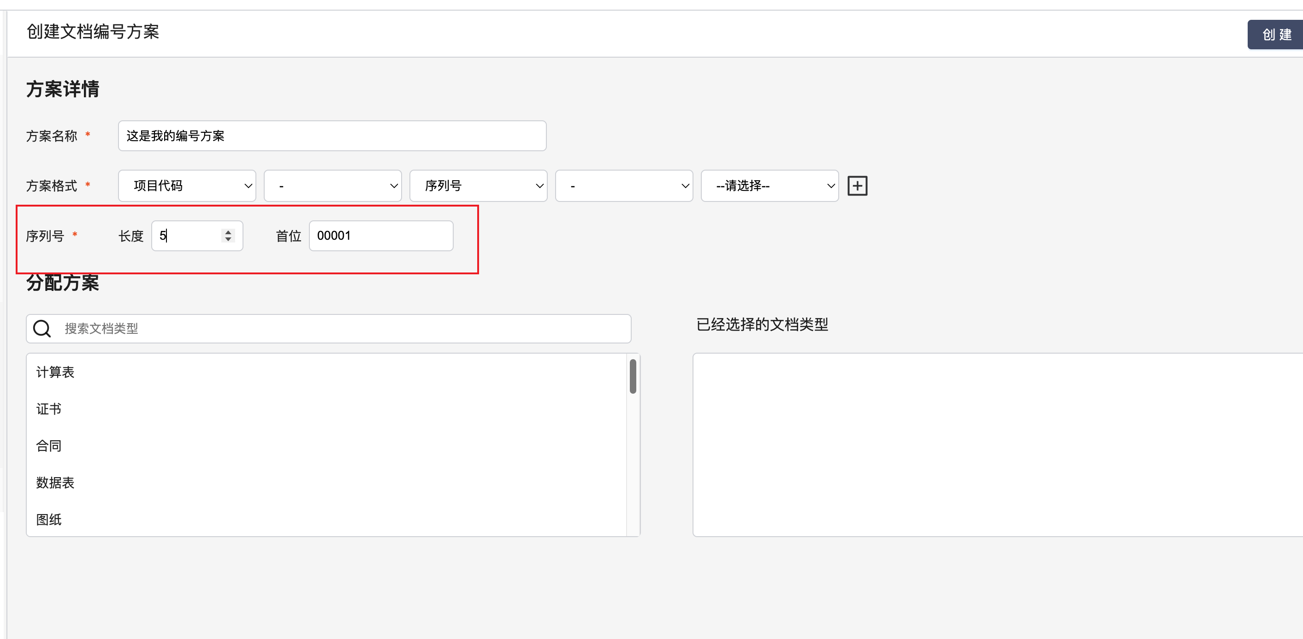The height and width of the screenshot is (639, 1303).
Task: Select 证书 in the document type list
Action: (48, 409)
